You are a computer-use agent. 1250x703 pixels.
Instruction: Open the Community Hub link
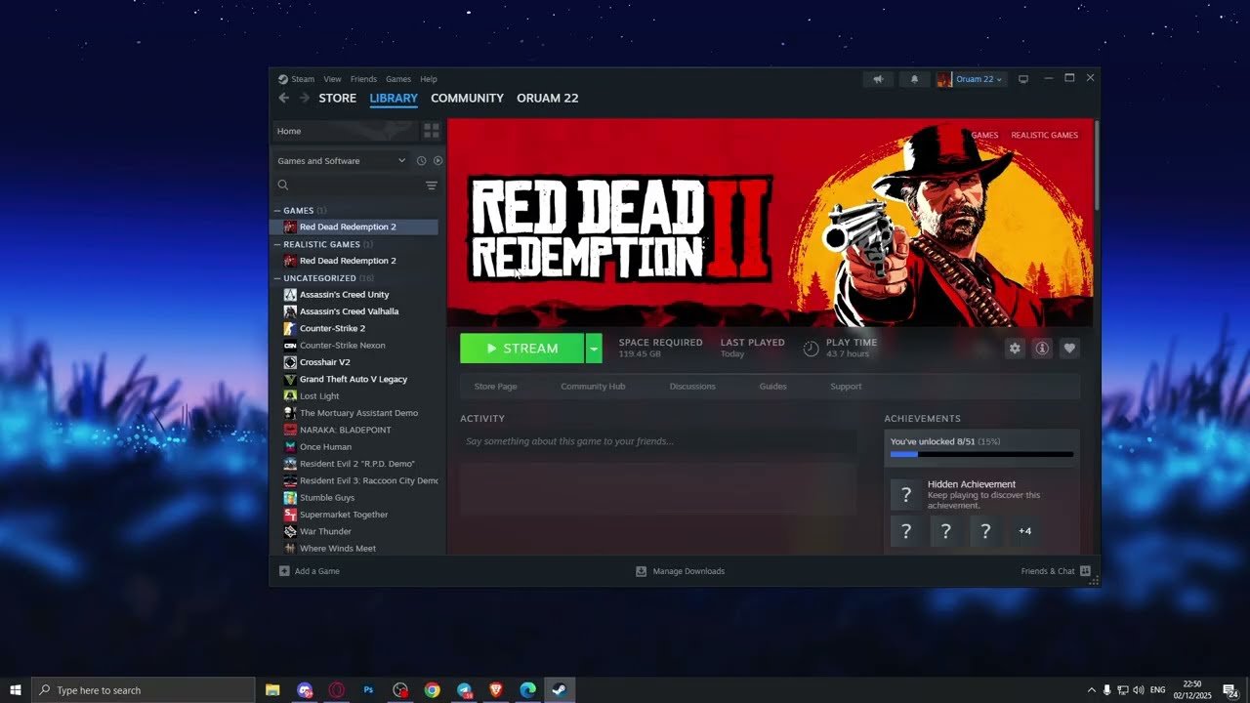point(592,387)
